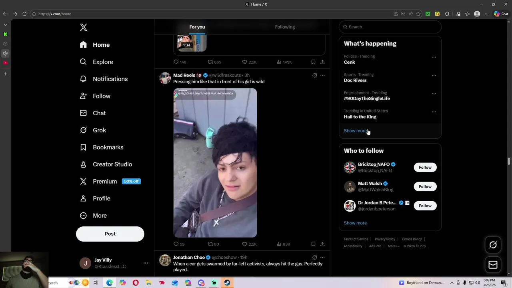
Task: Repost the Mad Reels post
Action: (x=213, y=244)
